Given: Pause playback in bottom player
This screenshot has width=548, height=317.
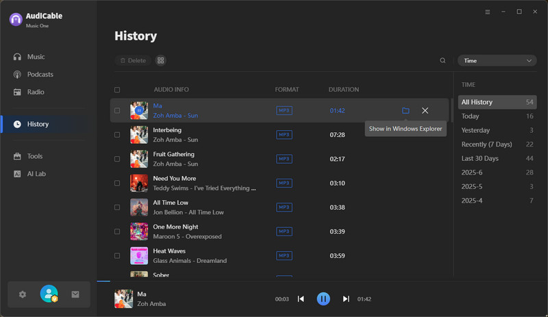Looking at the screenshot, I should point(323,299).
